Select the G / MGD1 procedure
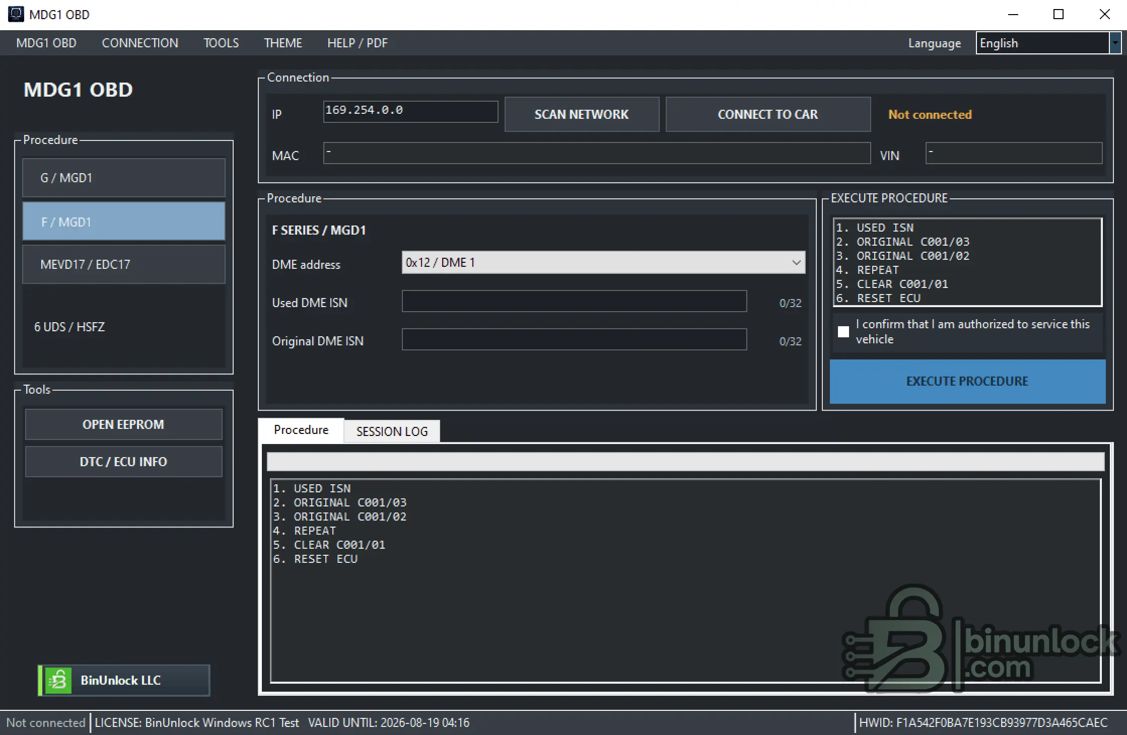The height and width of the screenshot is (735, 1127). (123, 178)
